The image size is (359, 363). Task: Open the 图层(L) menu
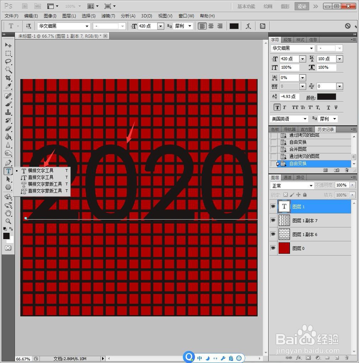(69, 16)
